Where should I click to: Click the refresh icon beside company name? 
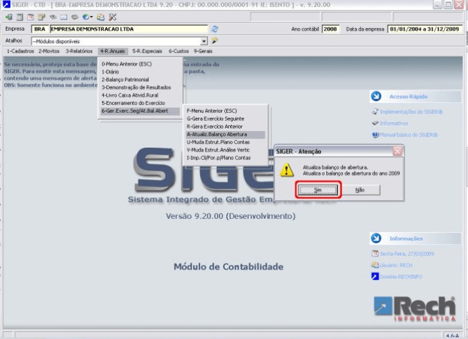215,29
